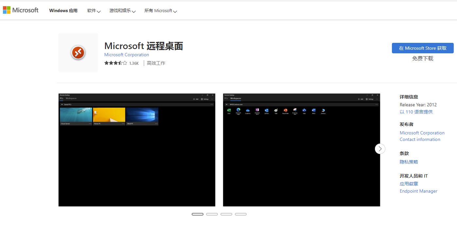Click the 免费下载 text
457x225 pixels.
[423, 59]
